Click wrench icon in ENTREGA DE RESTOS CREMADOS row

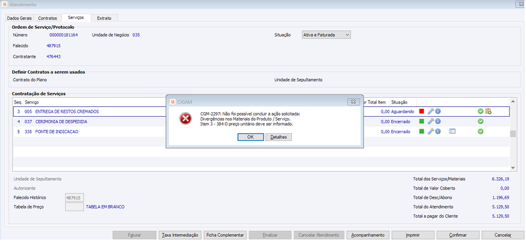pyautogui.click(x=431, y=111)
